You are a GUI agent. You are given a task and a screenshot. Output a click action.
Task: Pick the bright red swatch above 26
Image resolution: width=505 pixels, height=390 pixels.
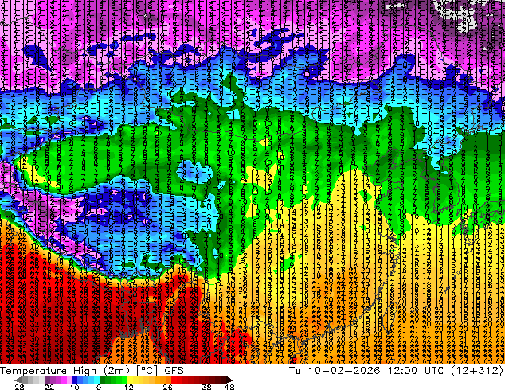pyautogui.click(x=174, y=380)
